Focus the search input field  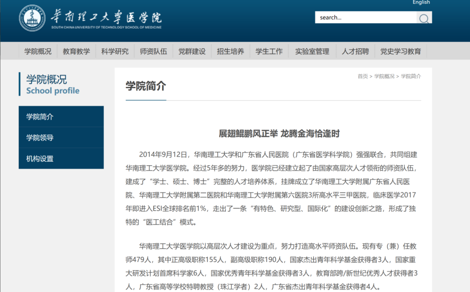pos(366,17)
